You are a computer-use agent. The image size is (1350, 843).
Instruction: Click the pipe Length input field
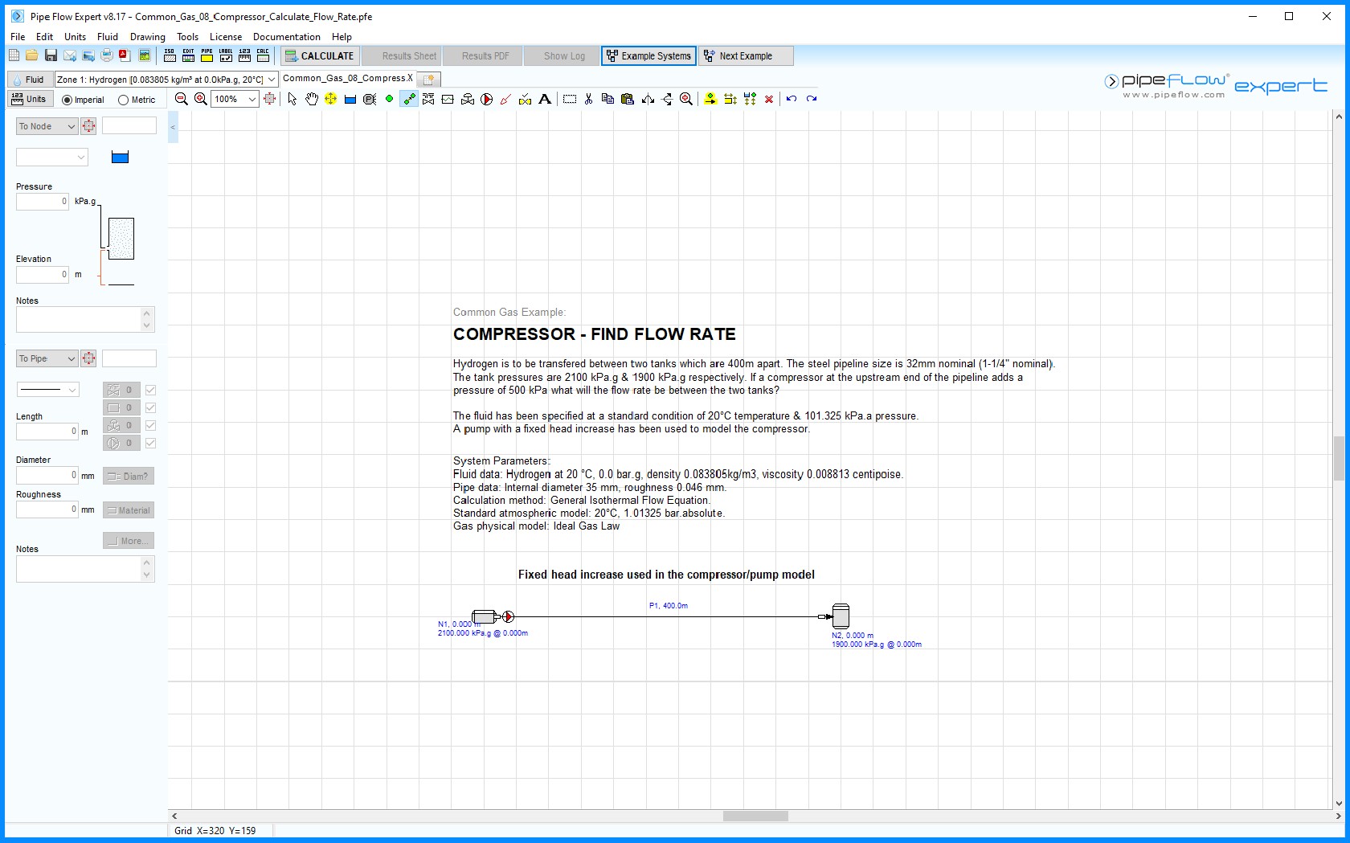47,431
